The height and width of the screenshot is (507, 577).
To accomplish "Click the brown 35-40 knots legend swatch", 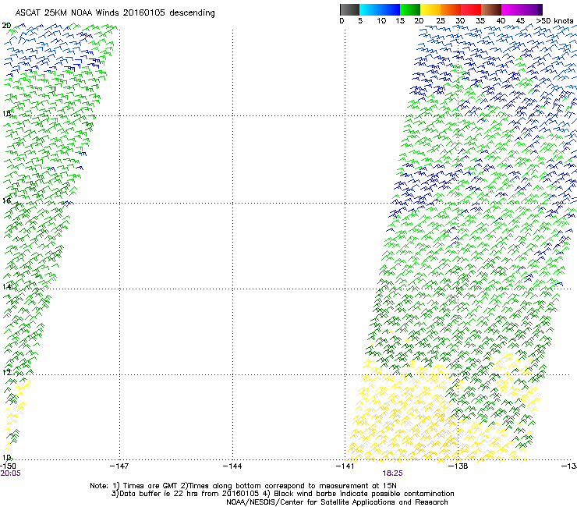I will 491,9.
